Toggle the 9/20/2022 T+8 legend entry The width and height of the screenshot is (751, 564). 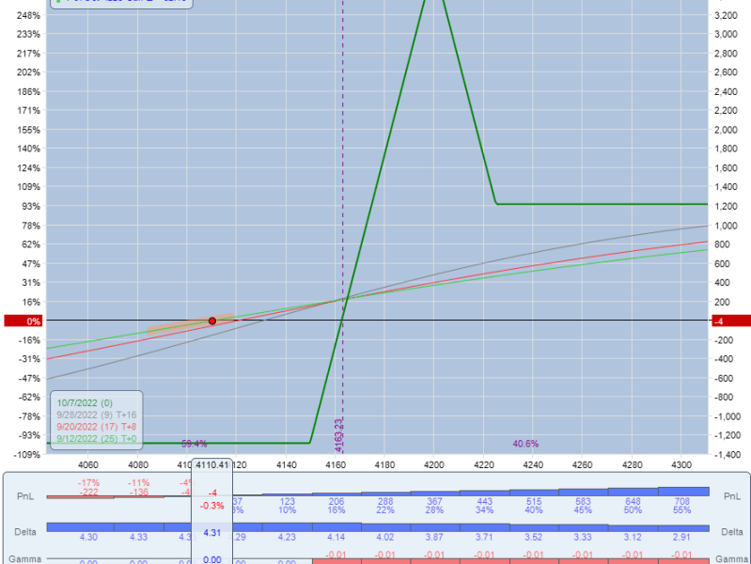(x=96, y=426)
